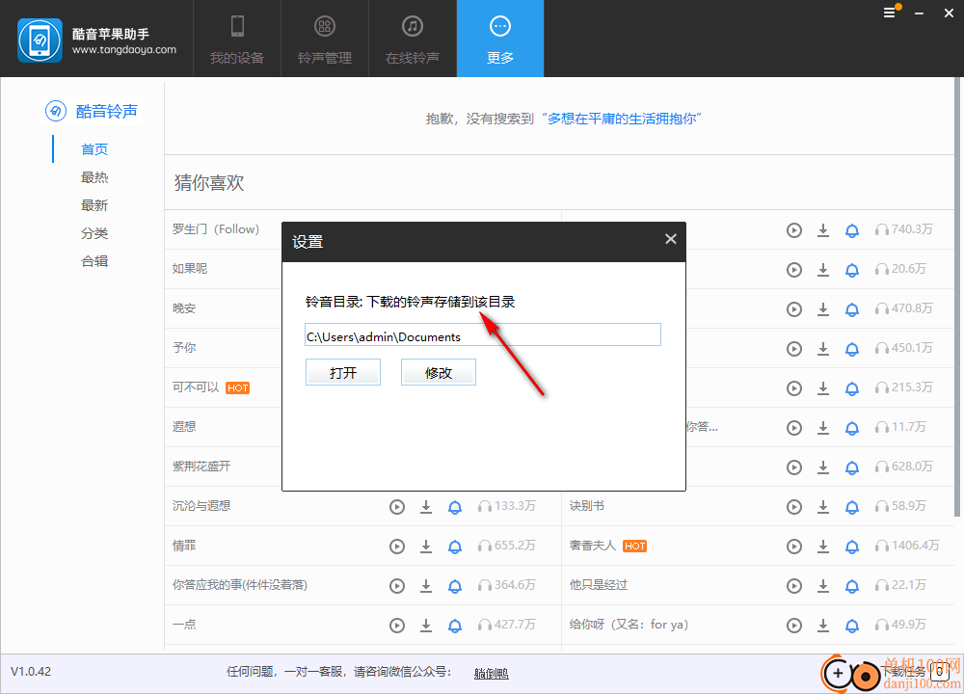Screen dimensions: 964x694
Task: Click the search term 多想在平庸的生活拥抱你
Action: [x=622, y=119]
